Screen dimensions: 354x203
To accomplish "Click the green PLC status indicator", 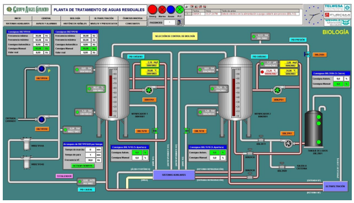I will pos(179,10).
